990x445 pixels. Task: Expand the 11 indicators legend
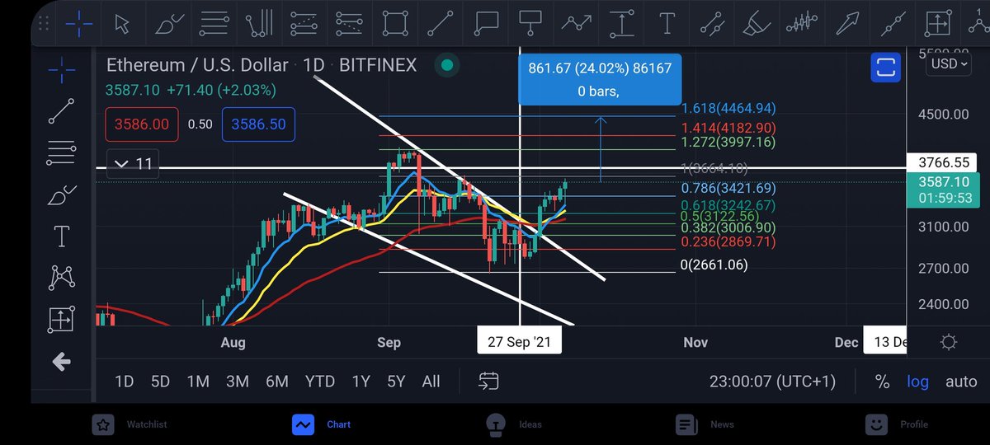pyautogui.click(x=133, y=164)
